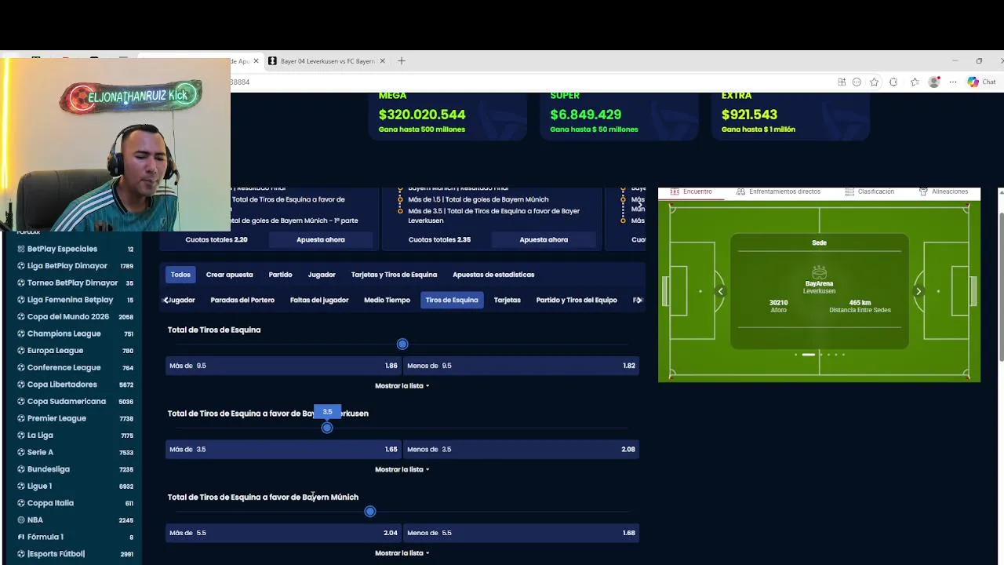Bet on Menos de 3.5 at 2.08
The width and height of the screenshot is (1004, 565).
pyautogui.click(x=521, y=450)
